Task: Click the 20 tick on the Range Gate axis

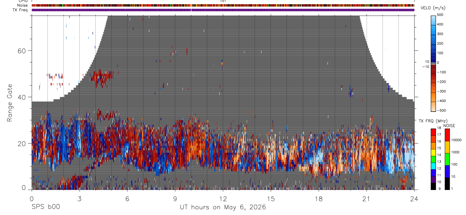Action: pos(22,143)
